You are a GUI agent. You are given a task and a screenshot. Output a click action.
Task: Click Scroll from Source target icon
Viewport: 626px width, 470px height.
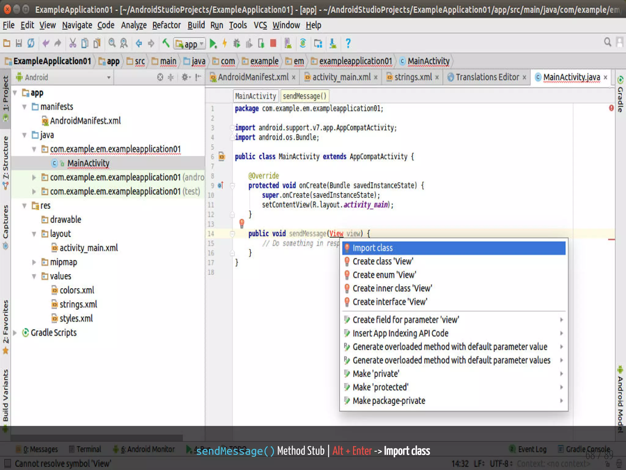(160, 77)
